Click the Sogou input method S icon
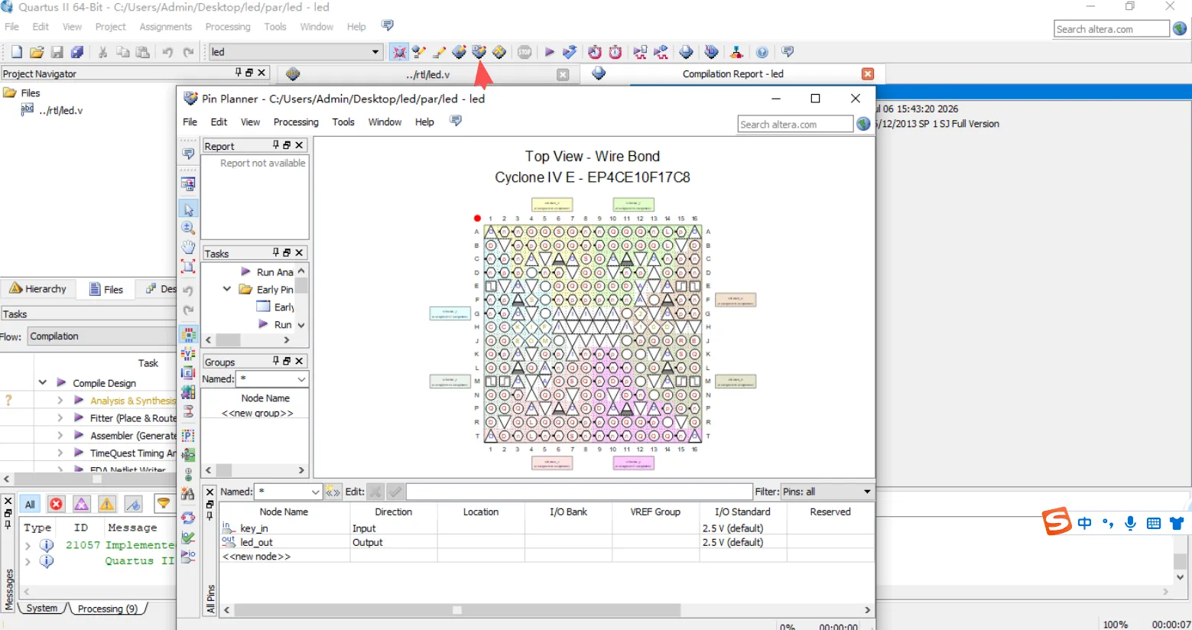Viewport: 1192px width, 630px height. 1057,522
